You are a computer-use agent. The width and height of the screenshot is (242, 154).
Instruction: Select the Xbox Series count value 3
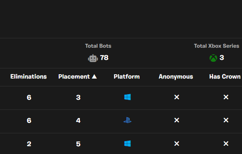pos(222,58)
